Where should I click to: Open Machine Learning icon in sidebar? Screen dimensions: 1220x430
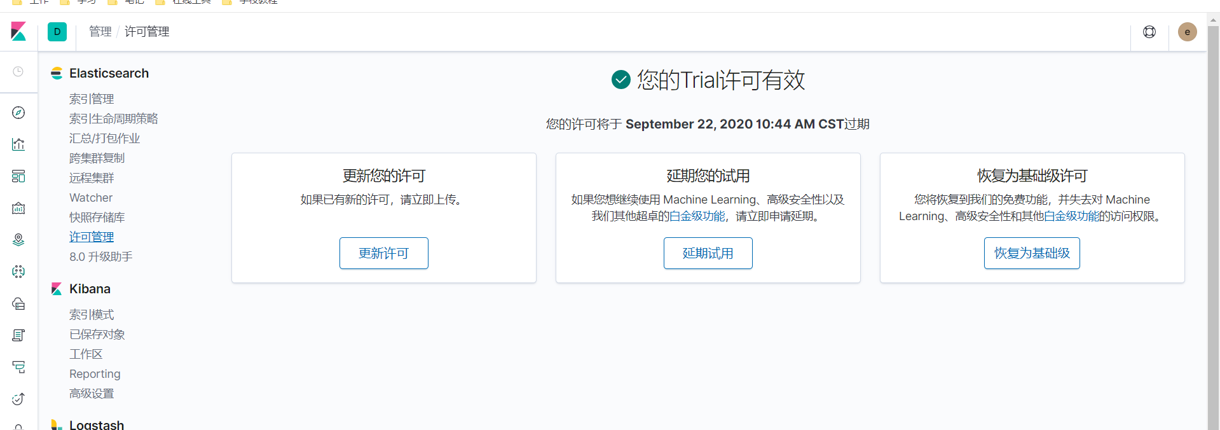click(18, 272)
